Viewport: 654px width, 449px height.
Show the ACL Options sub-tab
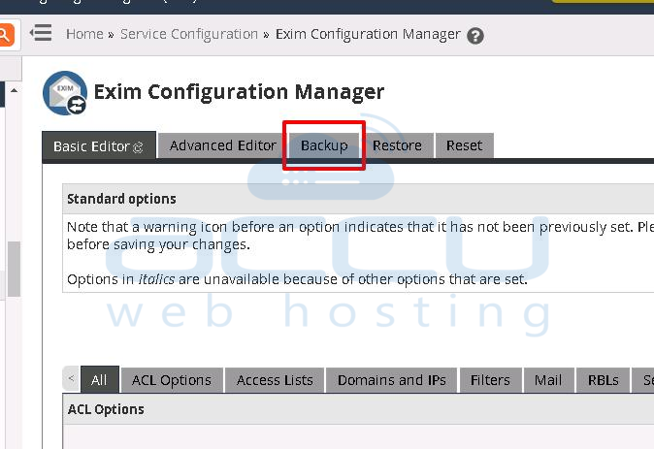point(172,380)
